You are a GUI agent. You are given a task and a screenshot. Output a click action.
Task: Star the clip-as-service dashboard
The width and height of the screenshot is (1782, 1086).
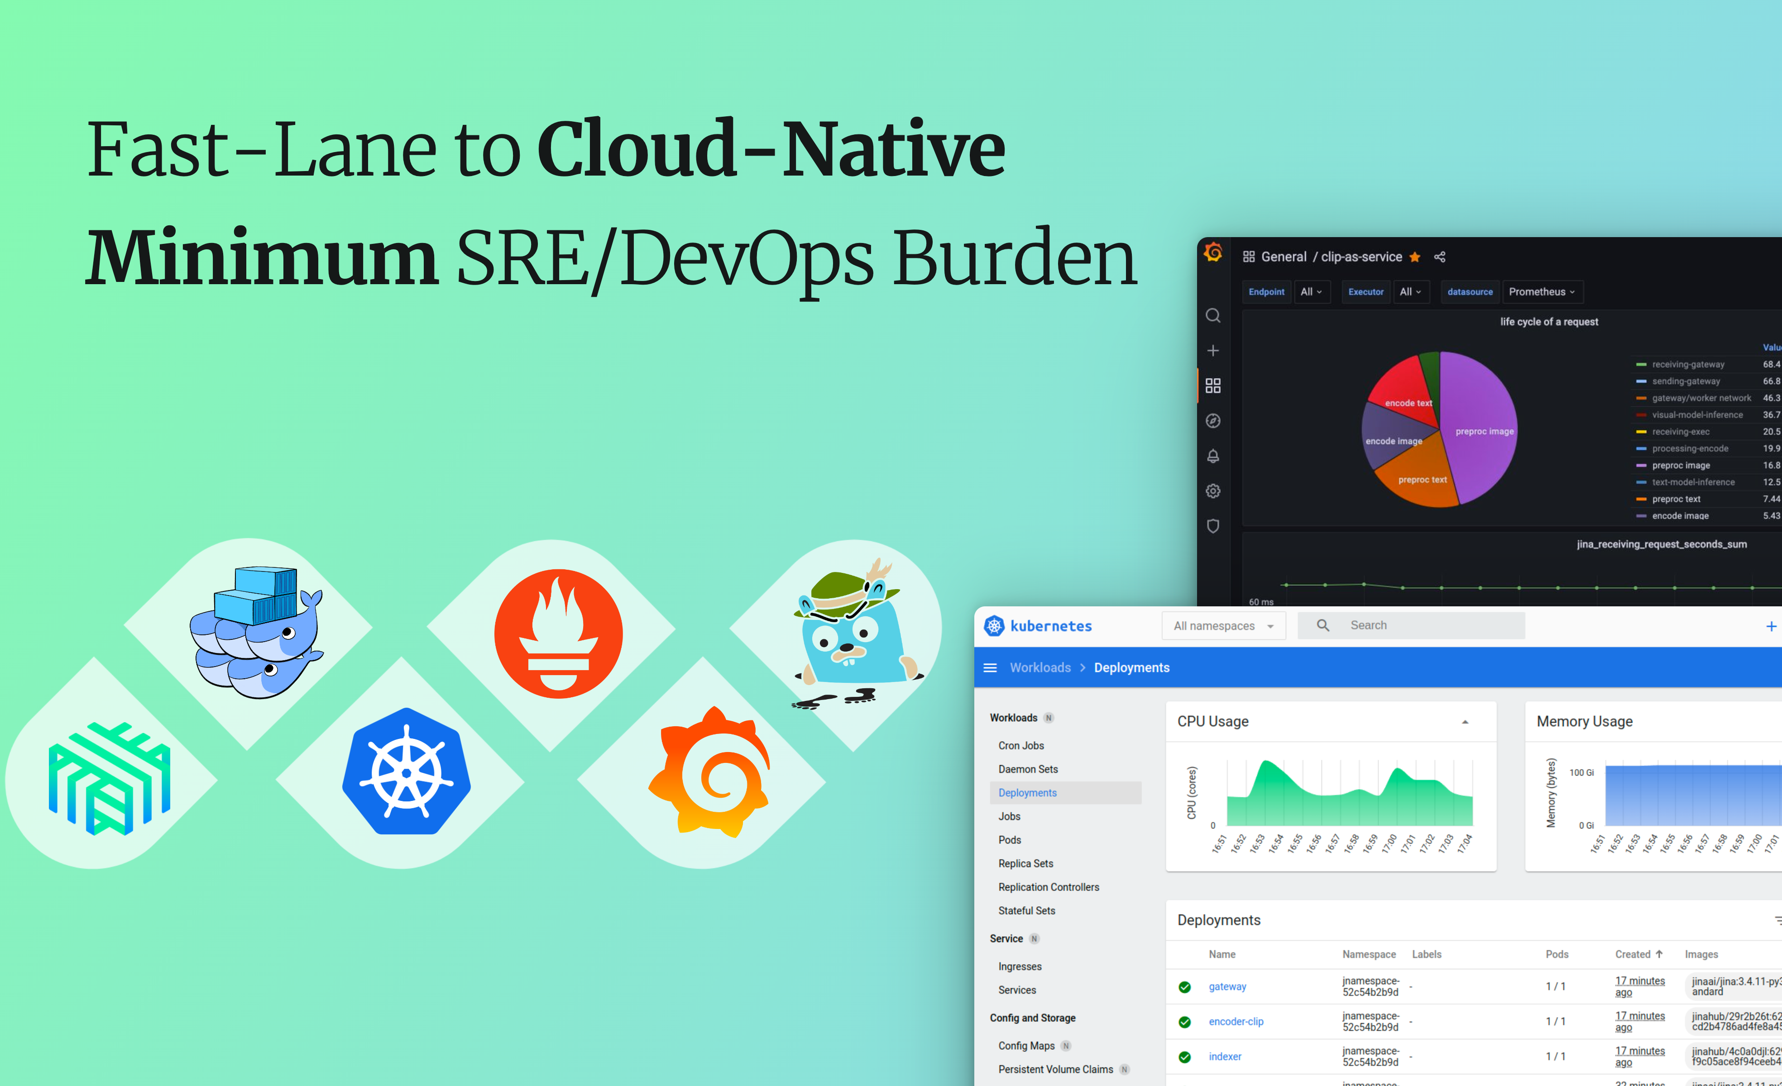coord(1415,257)
